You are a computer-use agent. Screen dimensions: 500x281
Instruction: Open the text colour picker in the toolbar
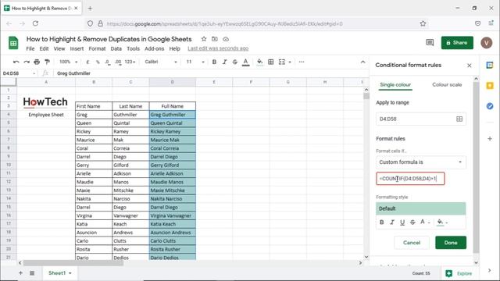pyautogui.click(x=245, y=62)
